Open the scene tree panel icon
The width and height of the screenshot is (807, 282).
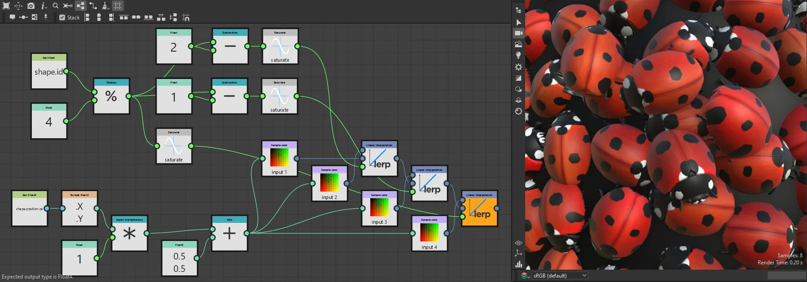[x=519, y=10]
